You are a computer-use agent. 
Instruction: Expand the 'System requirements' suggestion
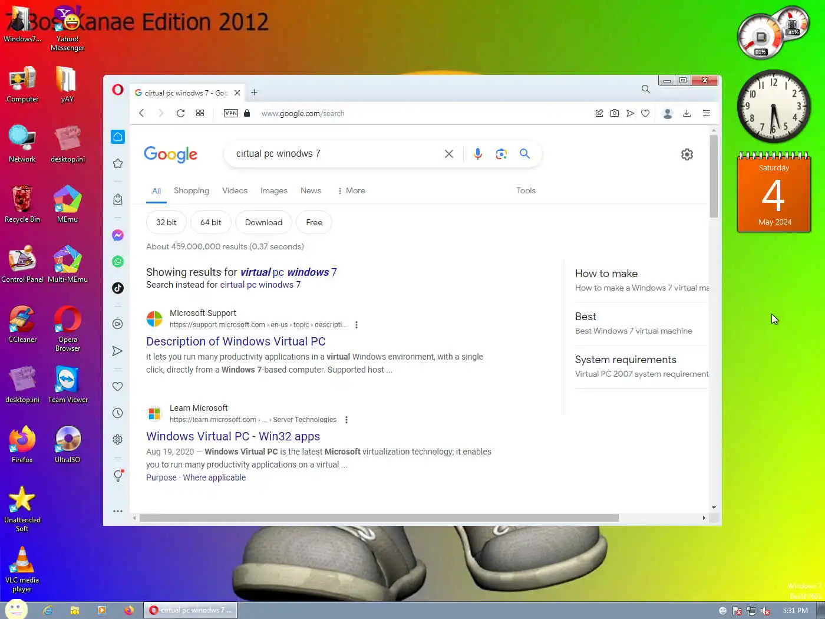coord(641,366)
